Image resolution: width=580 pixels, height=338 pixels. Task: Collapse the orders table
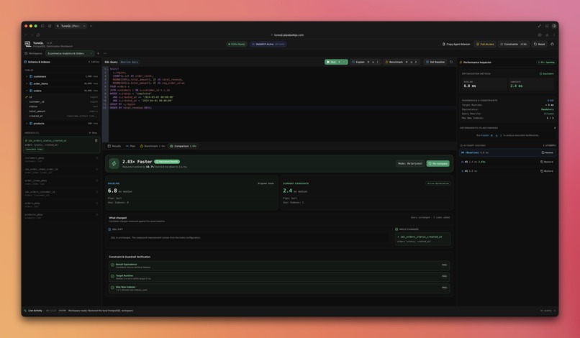[27, 91]
